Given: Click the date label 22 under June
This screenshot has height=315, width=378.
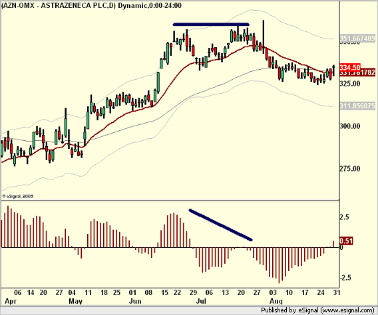Looking at the screenshot, I should (177, 292).
